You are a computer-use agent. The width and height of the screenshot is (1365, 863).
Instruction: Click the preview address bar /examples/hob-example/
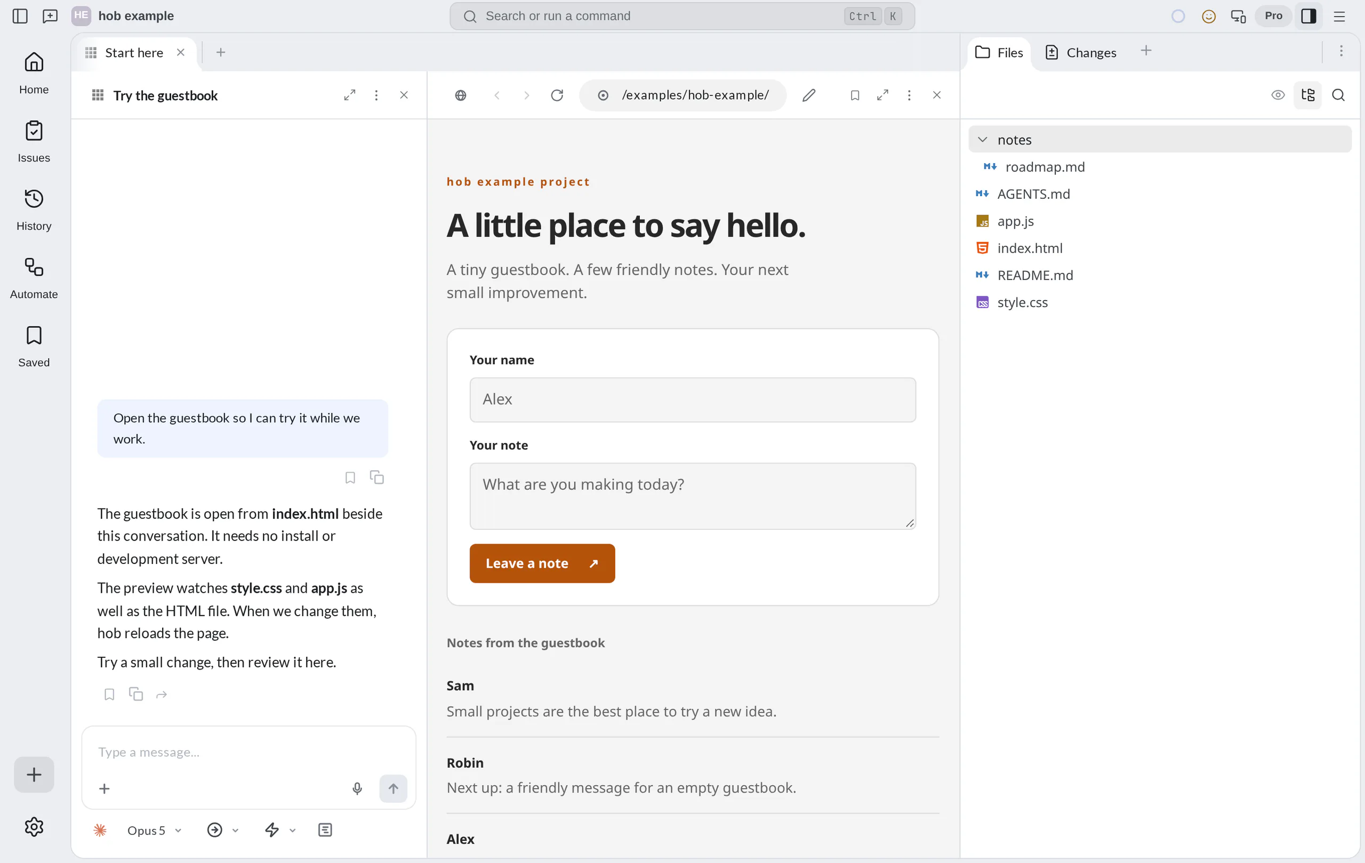(x=683, y=95)
